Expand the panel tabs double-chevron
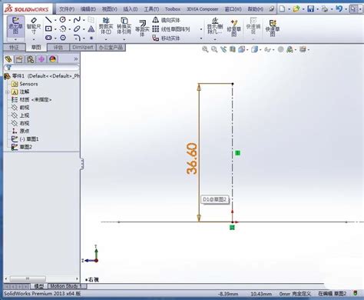Screen dimensions: 364x300 pos(76,59)
